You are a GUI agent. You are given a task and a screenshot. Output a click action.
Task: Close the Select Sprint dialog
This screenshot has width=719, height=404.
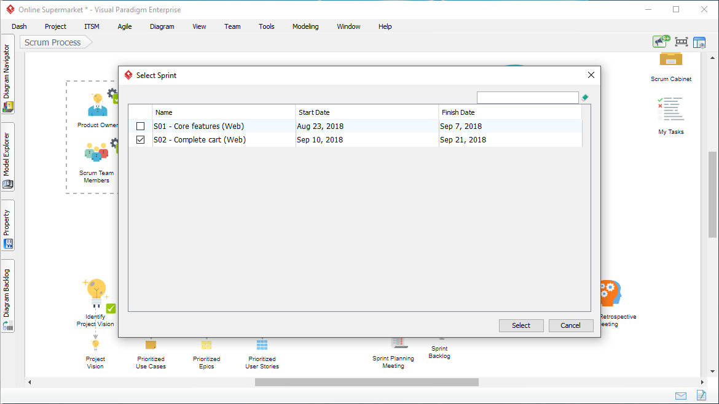coord(591,75)
